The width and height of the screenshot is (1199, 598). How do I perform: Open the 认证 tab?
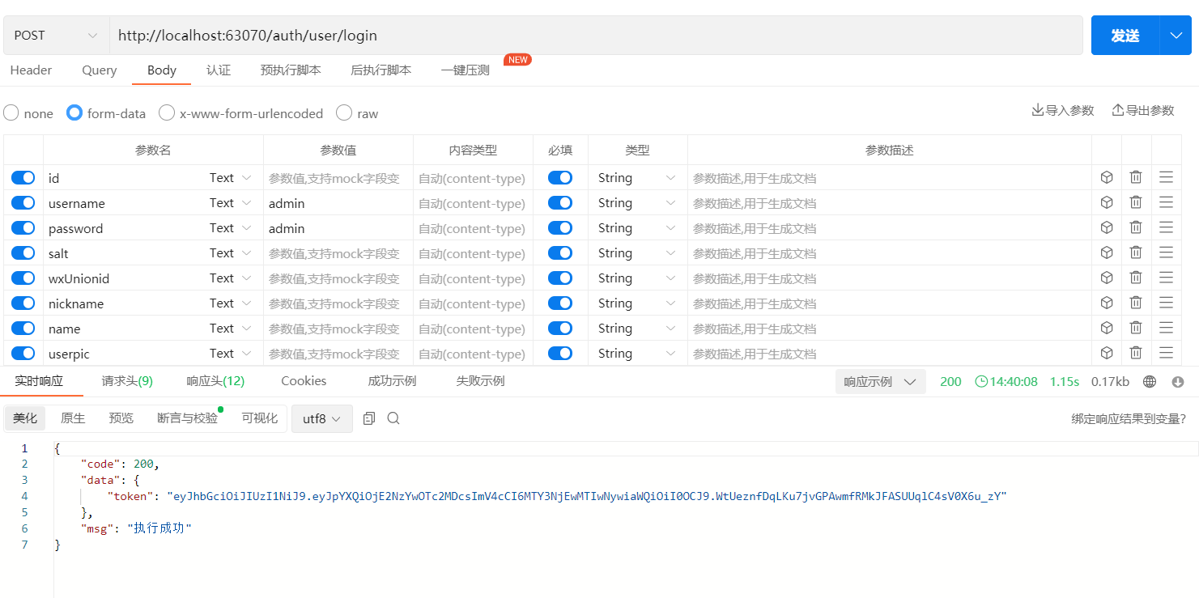(x=219, y=70)
